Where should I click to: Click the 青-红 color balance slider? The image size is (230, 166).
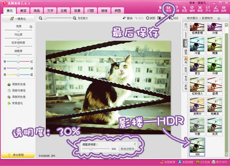pyautogui.click(x=18, y=62)
